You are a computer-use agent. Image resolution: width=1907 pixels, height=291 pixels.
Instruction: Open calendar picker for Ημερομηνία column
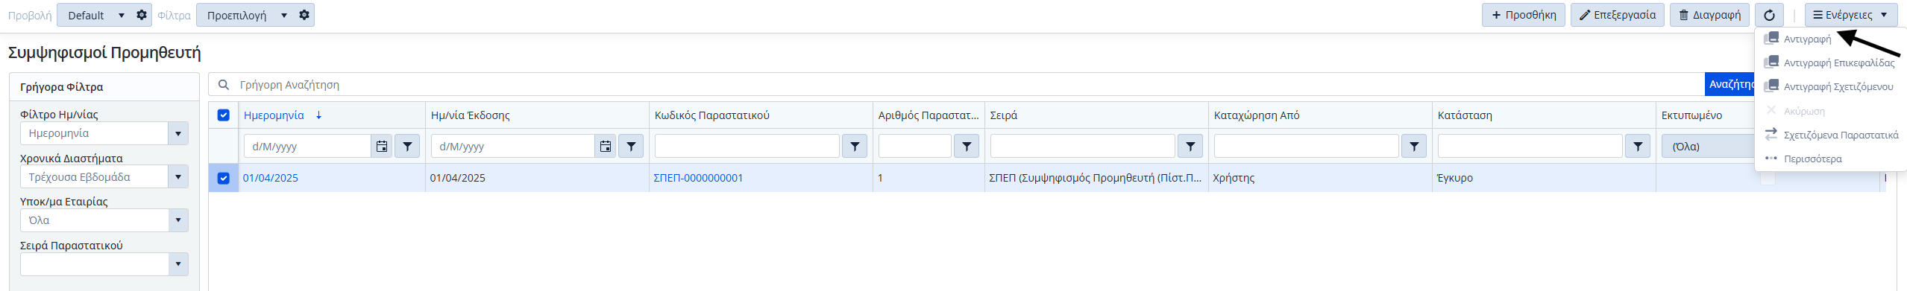point(382,147)
